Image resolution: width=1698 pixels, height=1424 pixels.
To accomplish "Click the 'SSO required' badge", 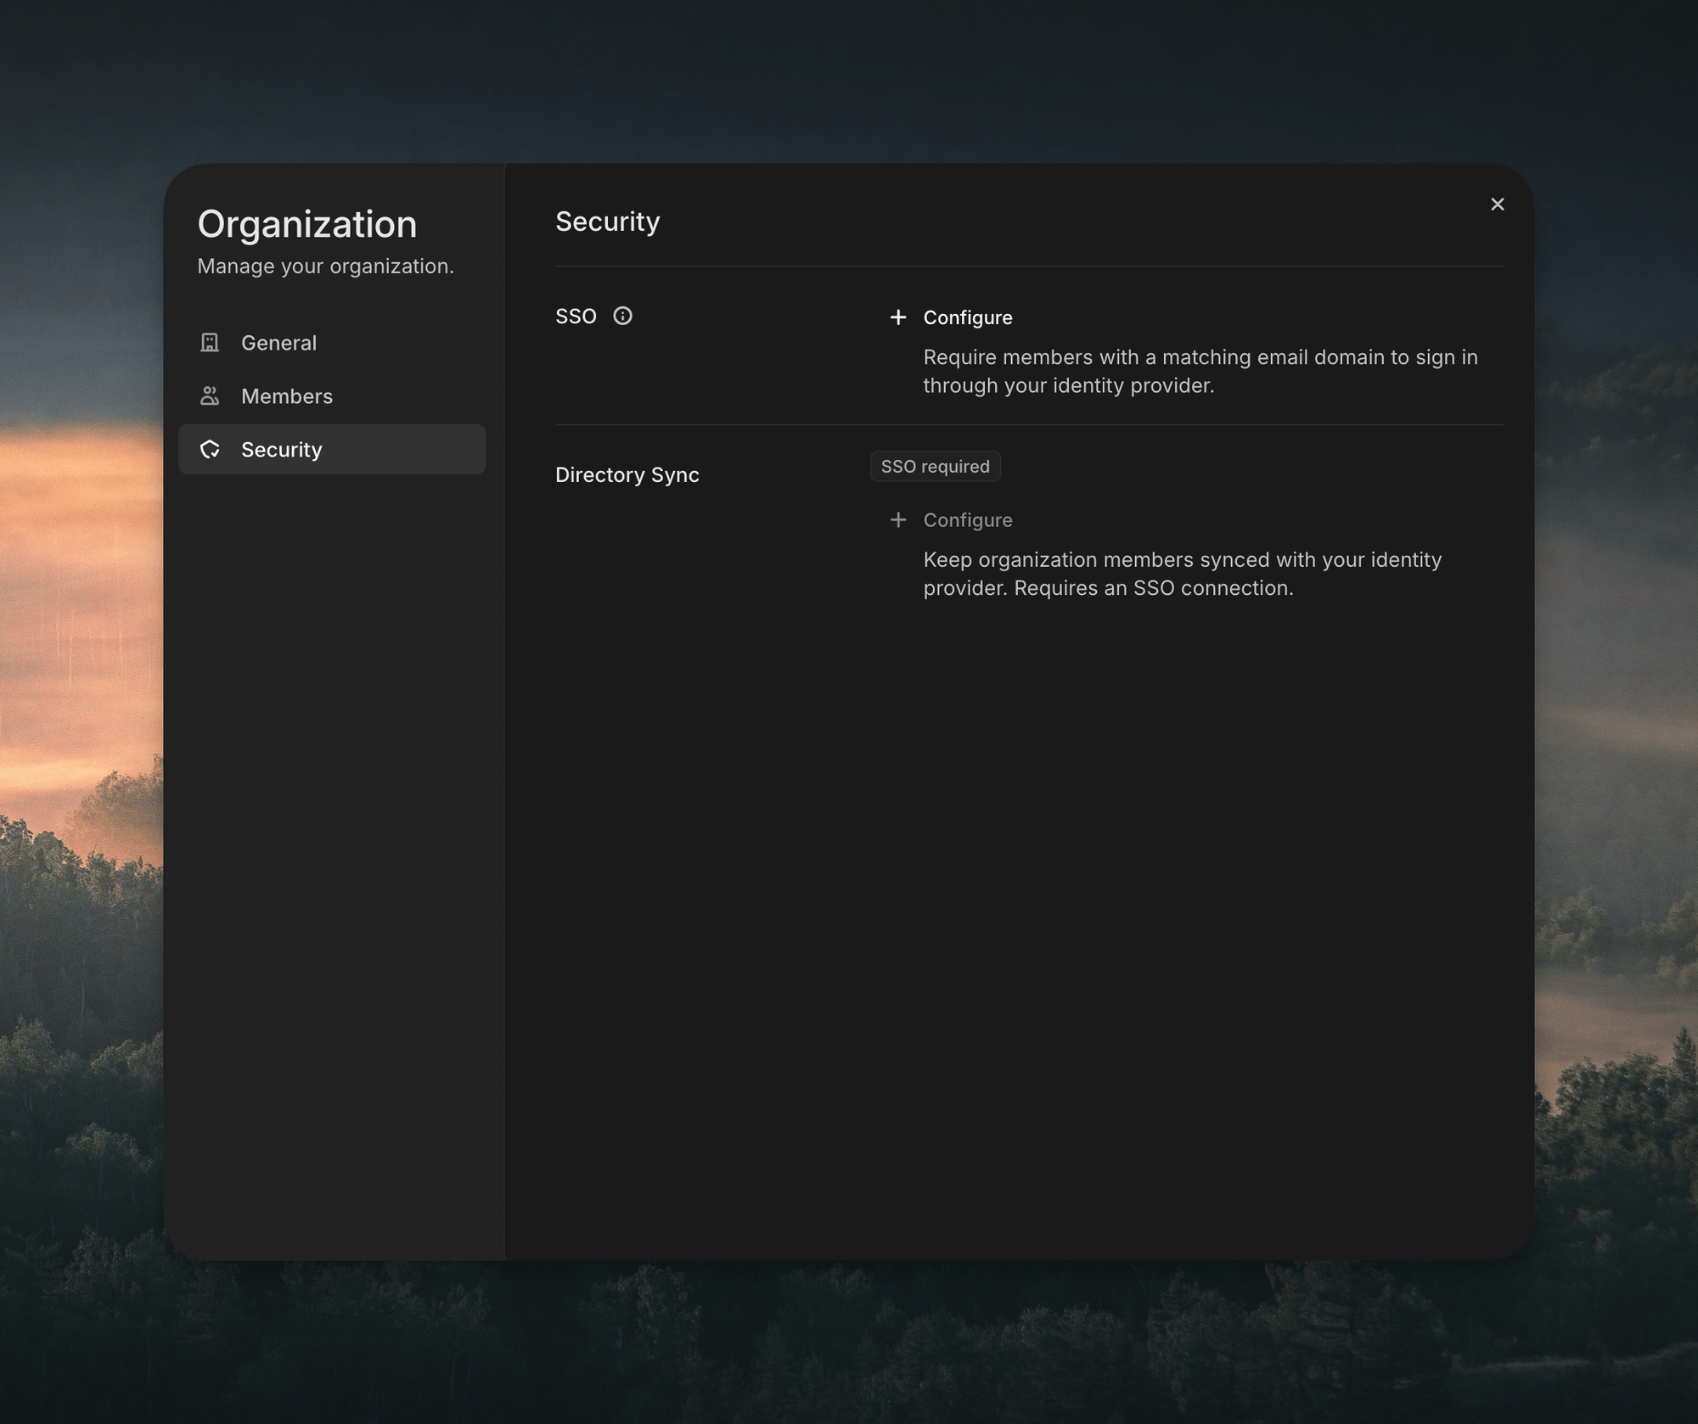I will click(935, 466).
